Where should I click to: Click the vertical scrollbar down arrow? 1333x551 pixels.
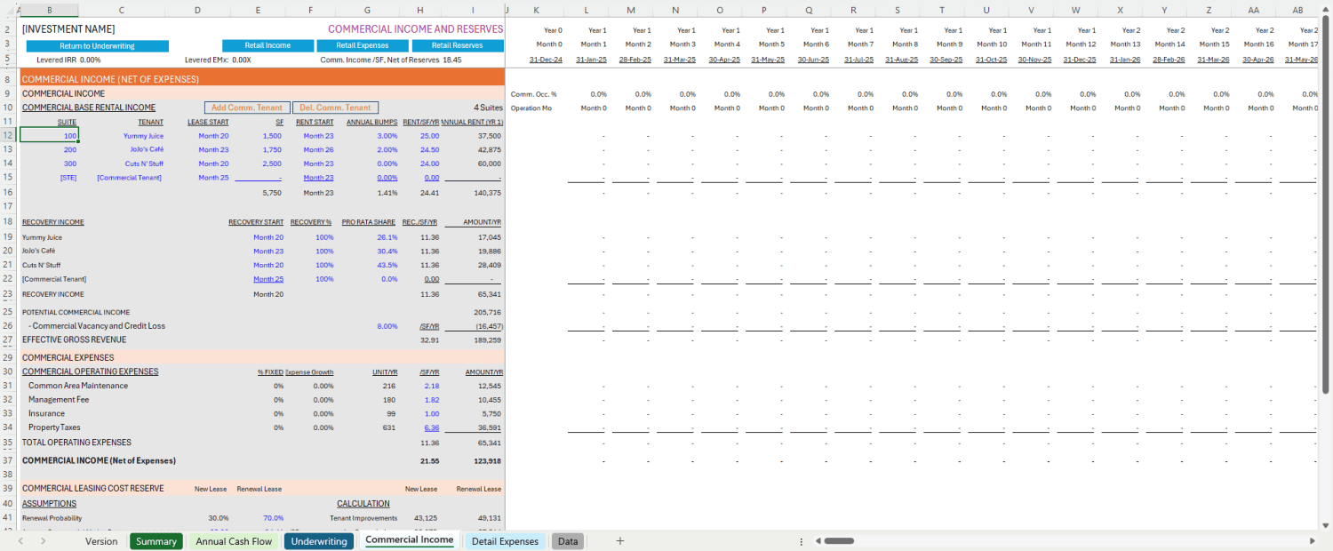coord(1326,523)
